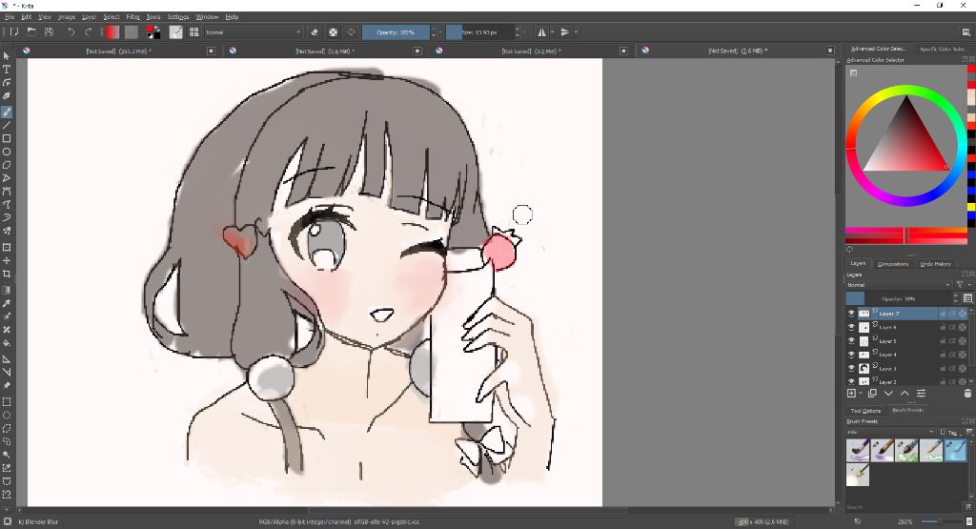Hide Layer 5 with its eye icon

point(851,340)
